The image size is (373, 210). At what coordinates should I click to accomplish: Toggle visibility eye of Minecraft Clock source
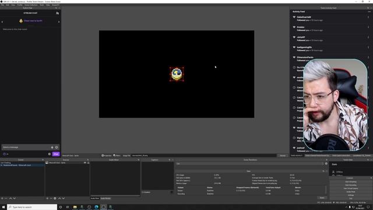coord(85,163)
